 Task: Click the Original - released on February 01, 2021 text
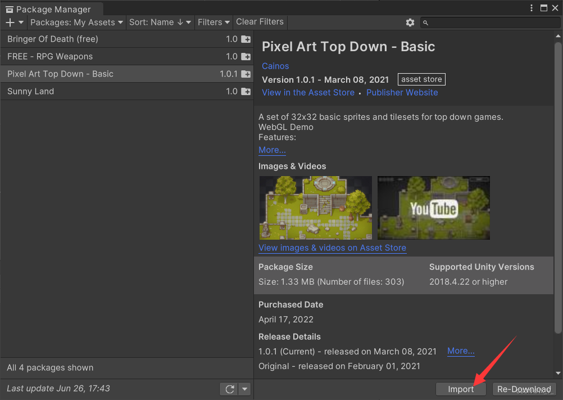[x=339, y=366]
